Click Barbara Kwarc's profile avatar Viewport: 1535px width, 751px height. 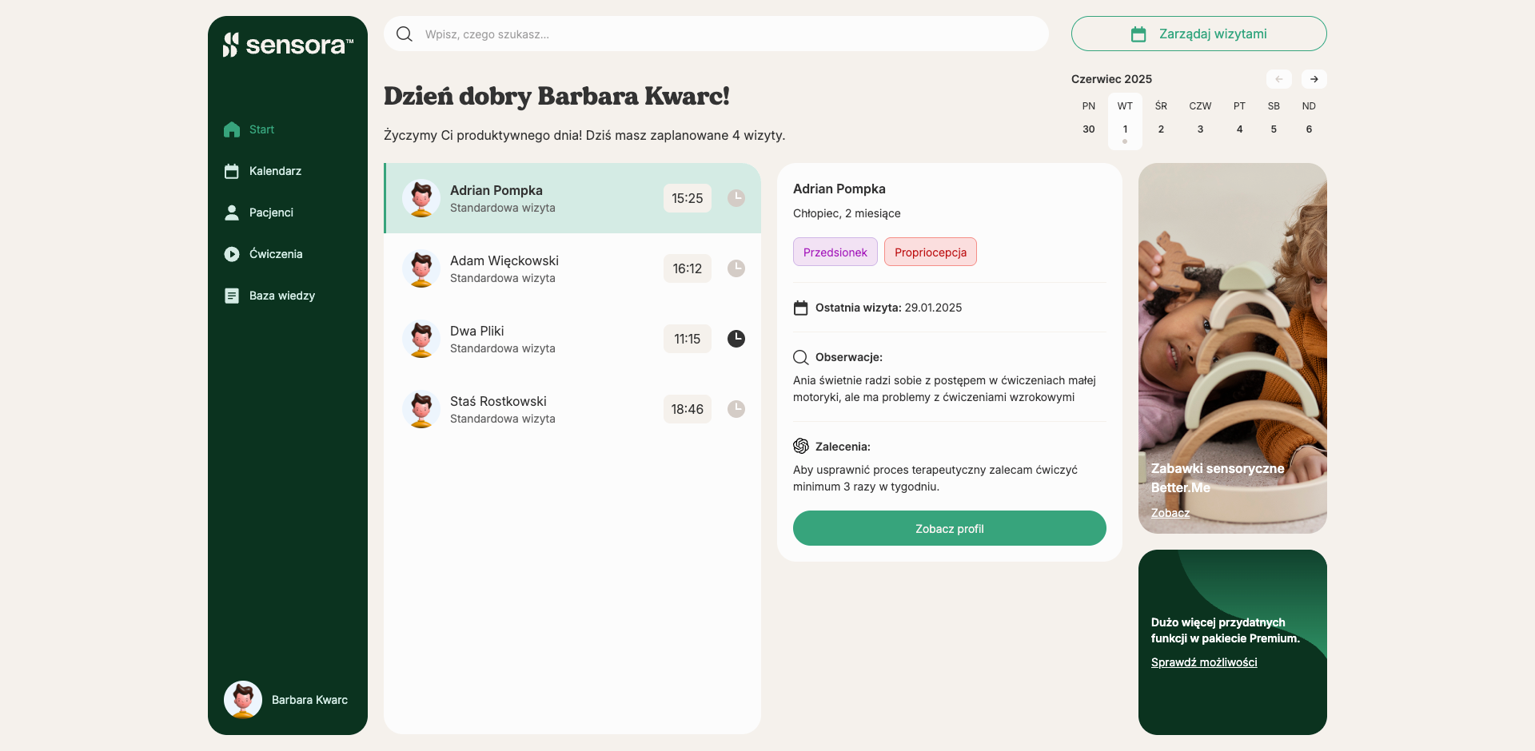tap(243, 700)
